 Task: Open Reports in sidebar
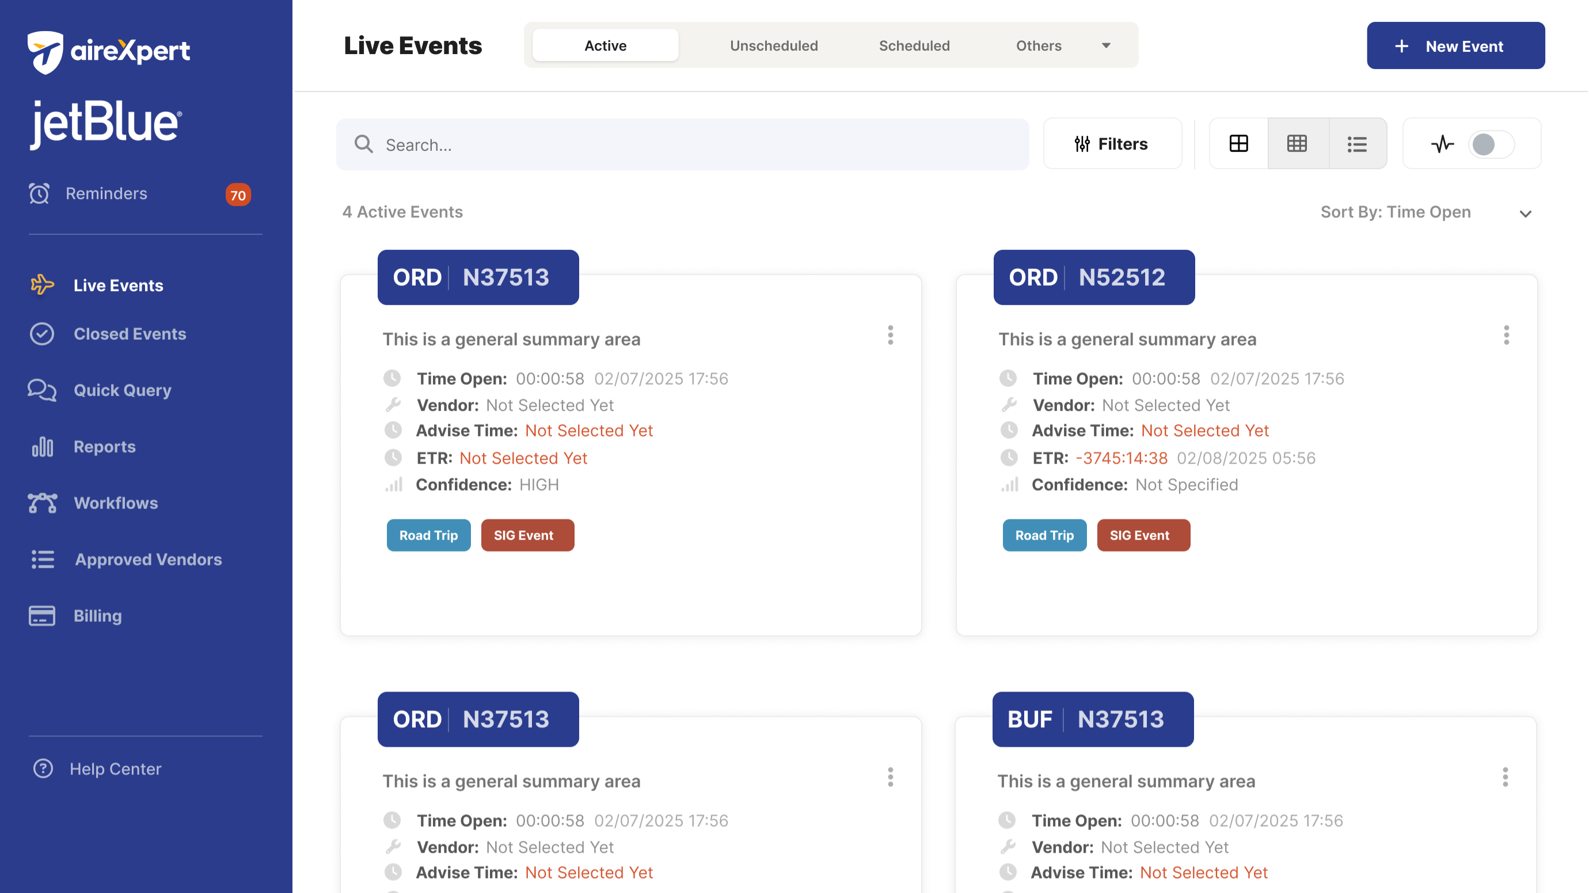[x=104, y=447]
